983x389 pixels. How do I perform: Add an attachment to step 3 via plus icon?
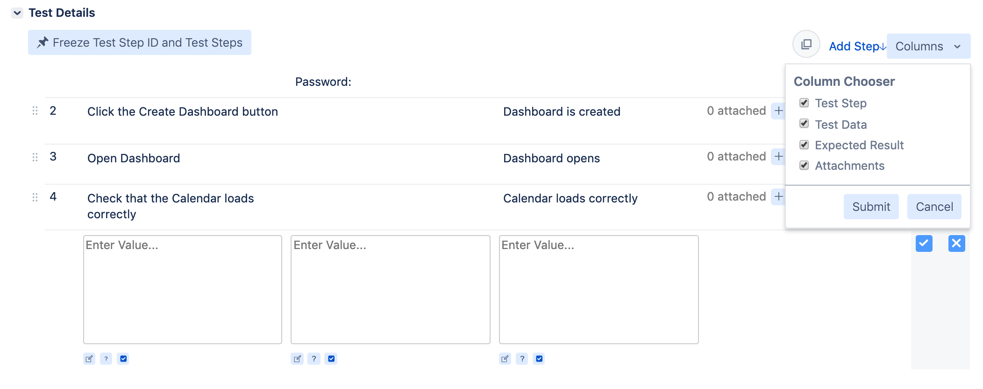point(778,157)
